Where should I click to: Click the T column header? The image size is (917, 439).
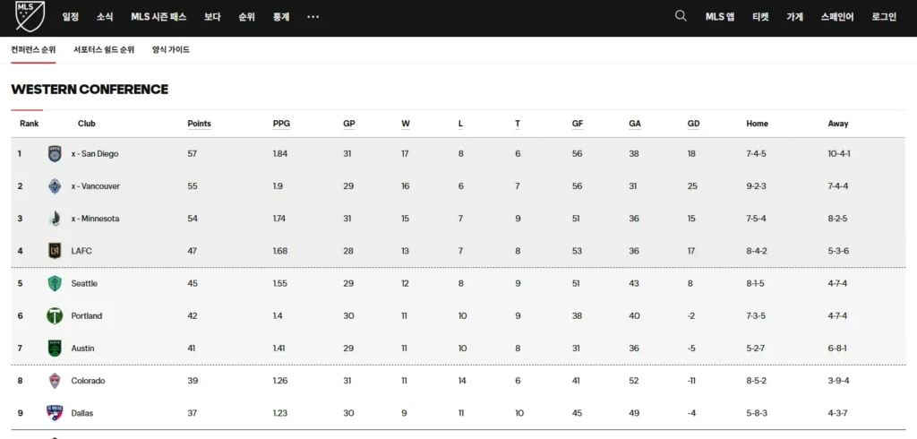[x=518, y=124]
